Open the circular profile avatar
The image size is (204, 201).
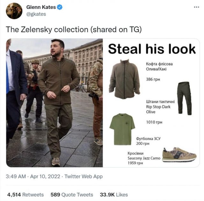tap(14, 11)
